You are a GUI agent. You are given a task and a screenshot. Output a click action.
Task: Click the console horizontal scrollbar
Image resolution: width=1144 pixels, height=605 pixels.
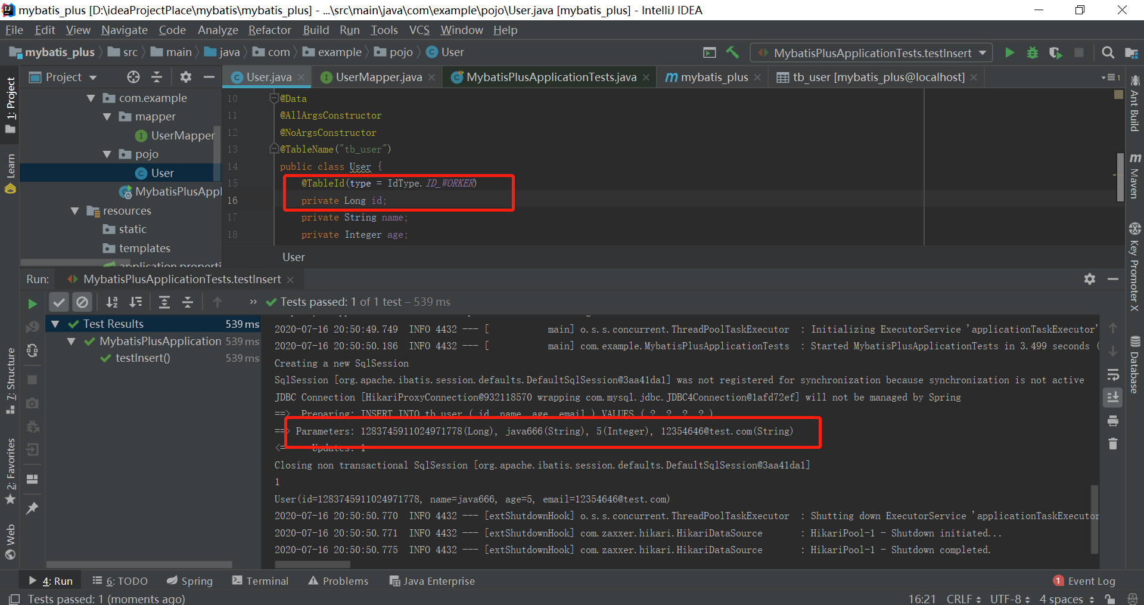pos(310,564)
